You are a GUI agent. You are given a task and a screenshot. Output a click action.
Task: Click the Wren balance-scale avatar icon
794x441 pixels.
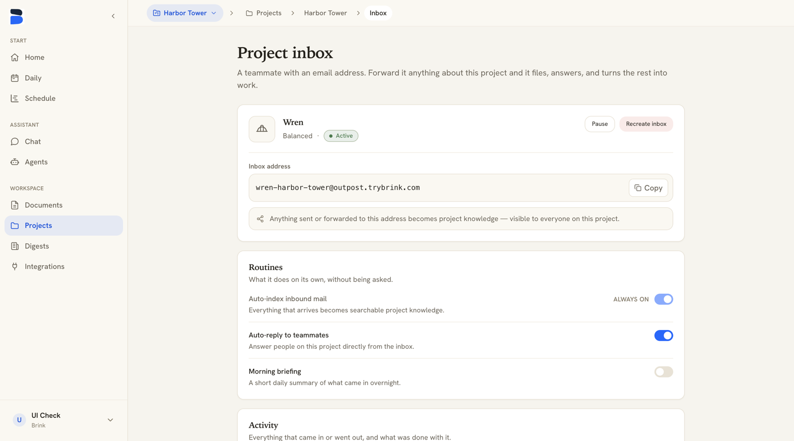point(262,129)
